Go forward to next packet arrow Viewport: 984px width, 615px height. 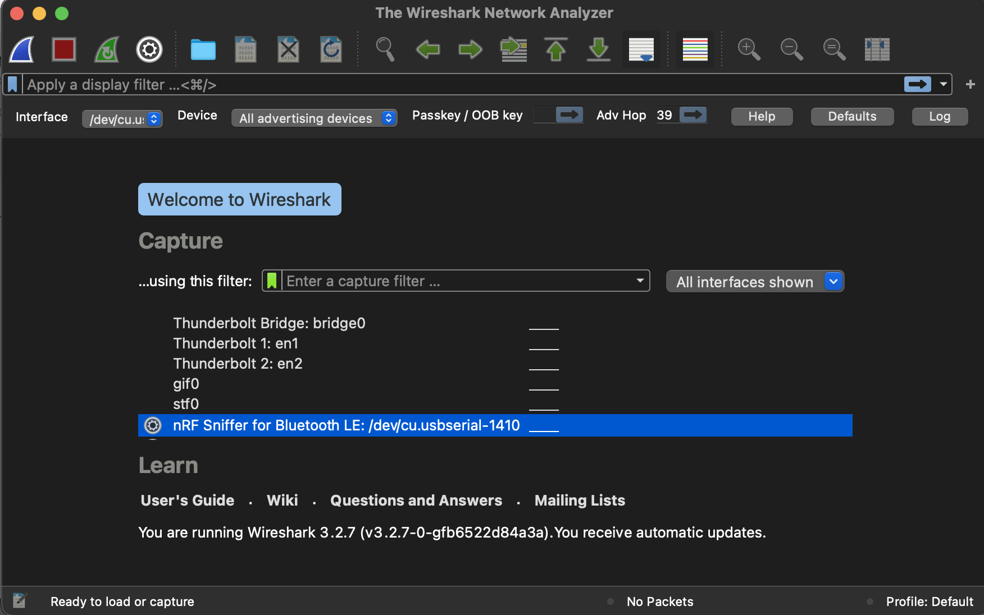[471, 49]
